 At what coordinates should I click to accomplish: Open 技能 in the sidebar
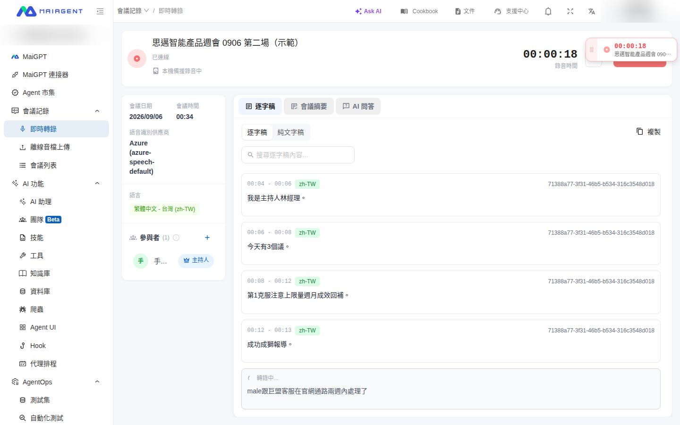click(57, 238)
